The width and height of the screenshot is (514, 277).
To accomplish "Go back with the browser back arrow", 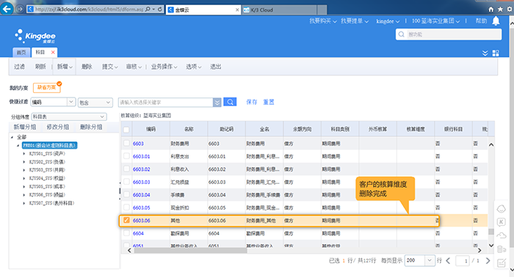I will tap(7, 9).
